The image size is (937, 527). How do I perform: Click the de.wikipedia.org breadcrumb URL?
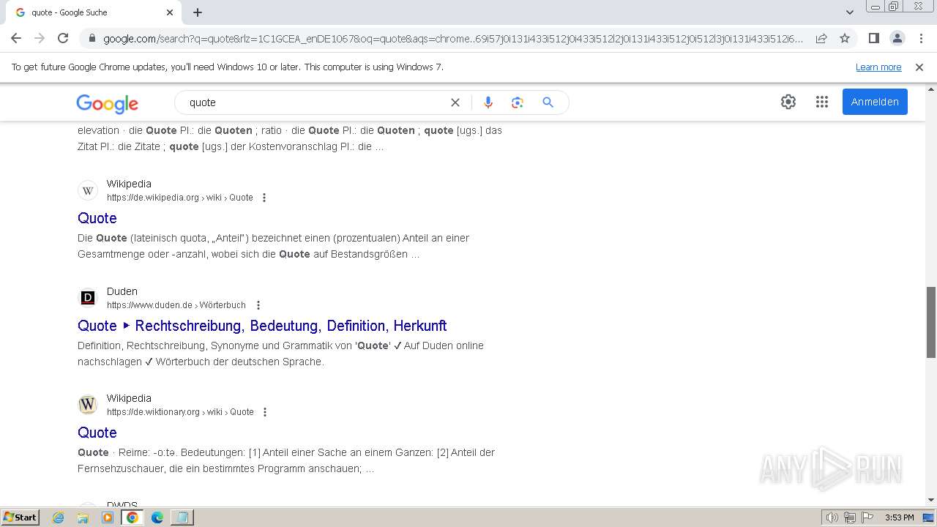(x=180, y=198)
